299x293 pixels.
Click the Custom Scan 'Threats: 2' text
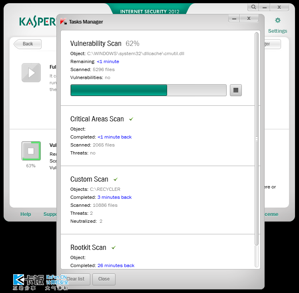click(x=82, y=213)
